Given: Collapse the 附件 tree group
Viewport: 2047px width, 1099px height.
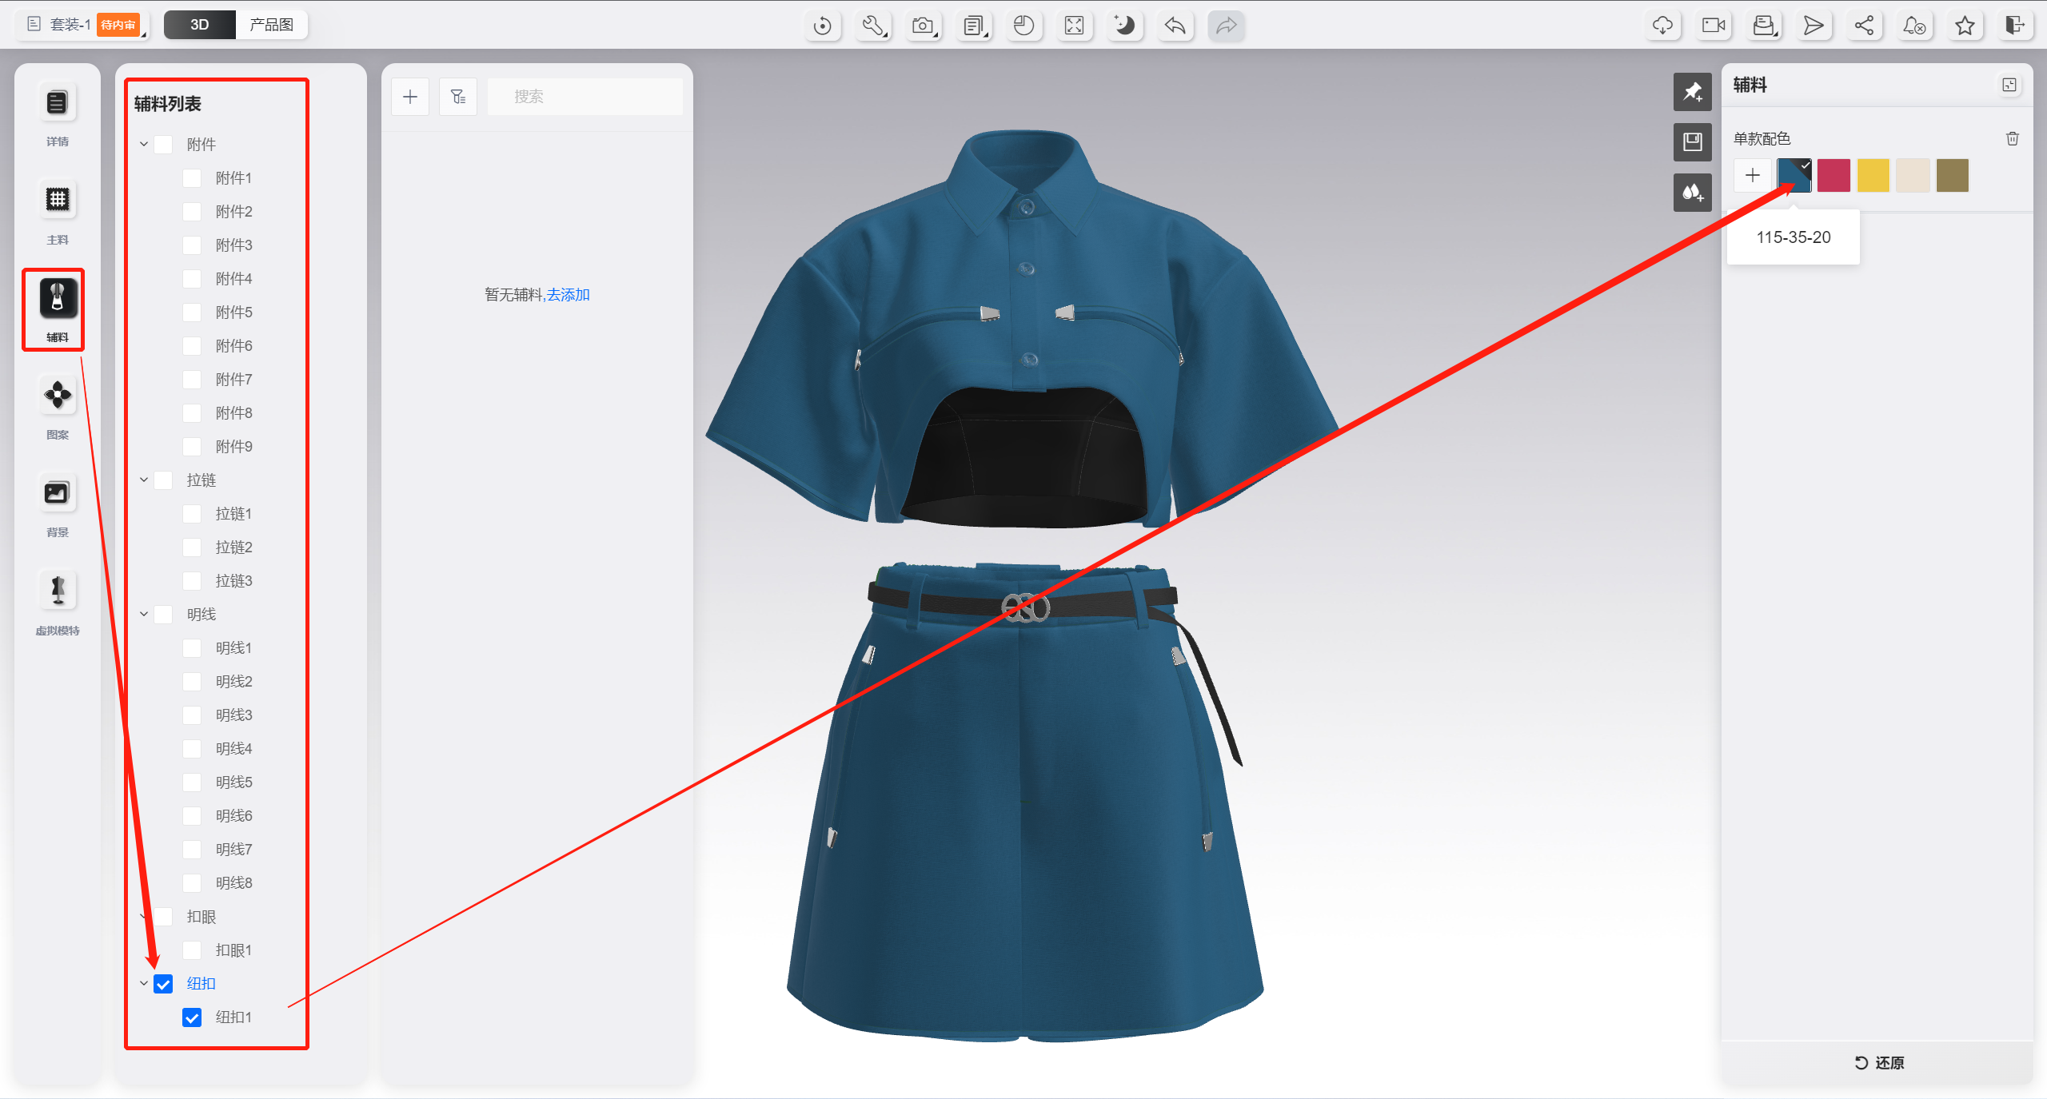Looking at the screenshot, I should 144,145.
